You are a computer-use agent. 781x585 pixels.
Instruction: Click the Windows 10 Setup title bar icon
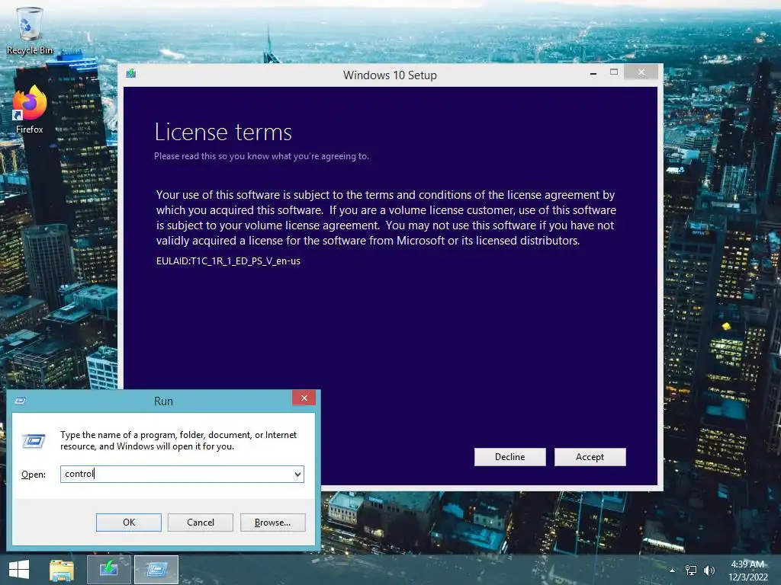(x=131, y=74)
